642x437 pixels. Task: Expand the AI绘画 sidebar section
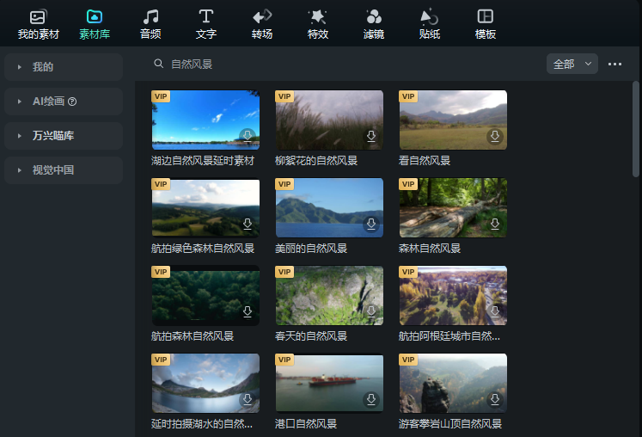click(64, 102)
